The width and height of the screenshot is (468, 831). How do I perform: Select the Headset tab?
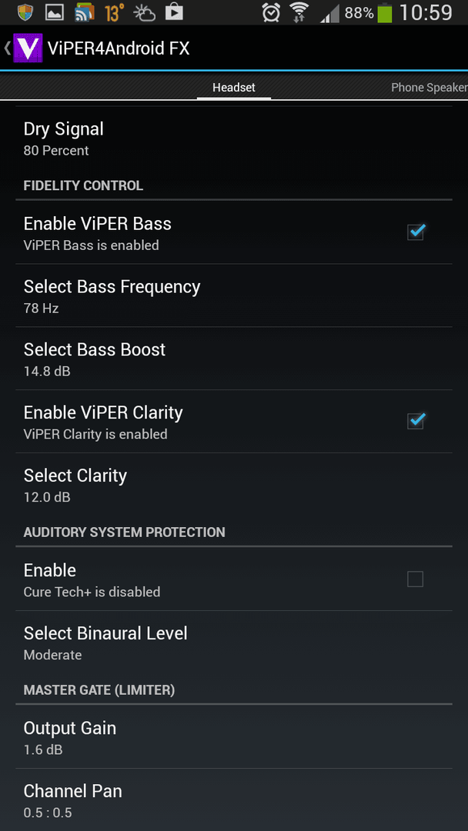pyautogui.click(x=234, y=88)
